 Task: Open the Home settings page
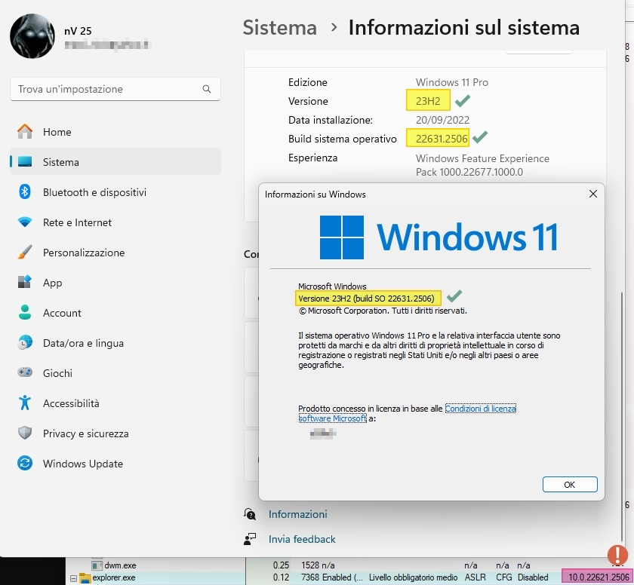tap(115, 132)
